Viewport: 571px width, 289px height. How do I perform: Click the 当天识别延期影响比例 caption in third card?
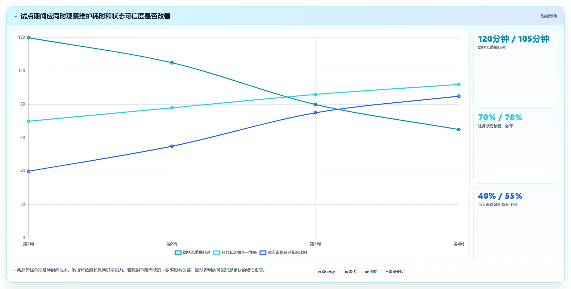(498, 205)
